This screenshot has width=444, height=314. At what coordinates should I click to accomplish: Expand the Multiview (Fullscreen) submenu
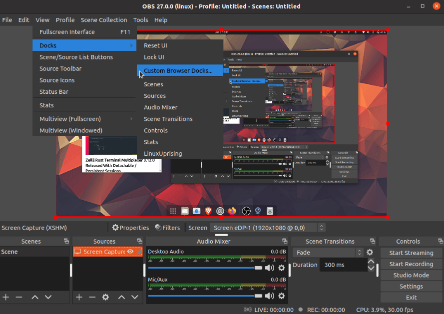coord(84,119)
